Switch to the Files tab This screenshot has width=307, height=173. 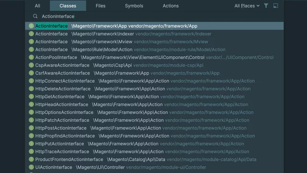tap(100, 6)
